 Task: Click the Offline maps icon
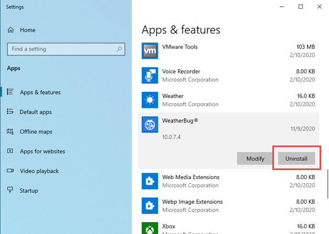pos(10,131)
